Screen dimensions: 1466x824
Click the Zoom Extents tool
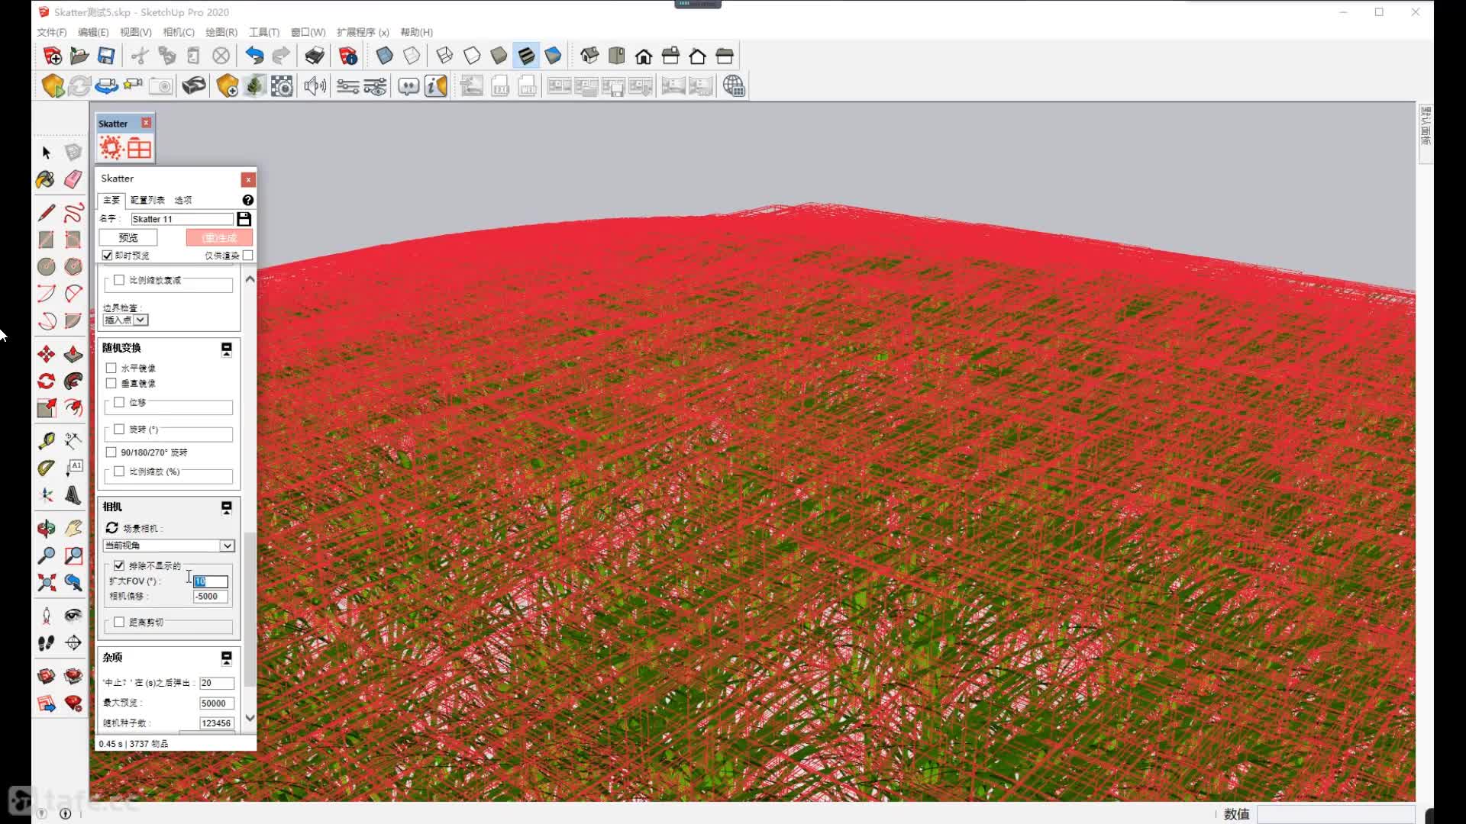46,583
